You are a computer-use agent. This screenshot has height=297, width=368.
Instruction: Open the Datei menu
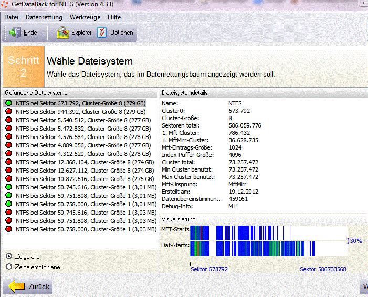[x=11, y=17]
